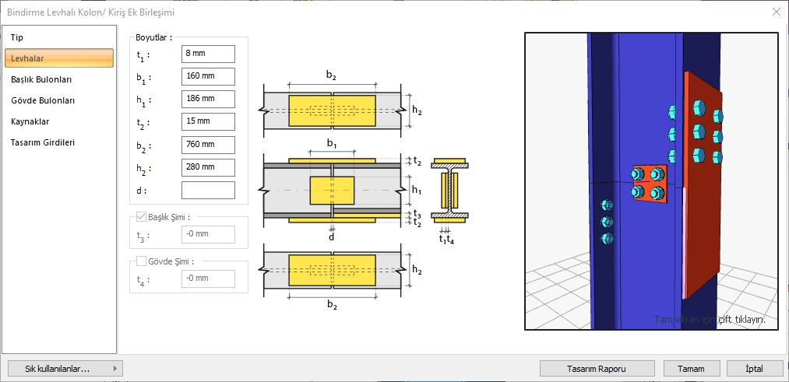Cancel with the İptal button

point(754,369)
